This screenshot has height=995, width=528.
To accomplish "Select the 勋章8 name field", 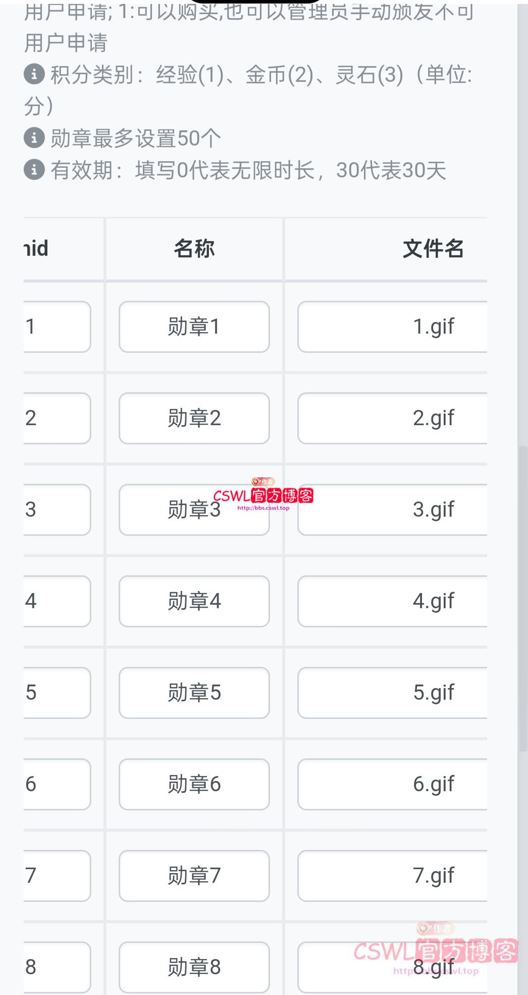I will [194, 967].
